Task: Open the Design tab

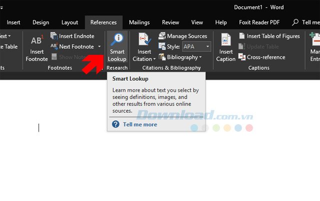Action: coord(41,22)
